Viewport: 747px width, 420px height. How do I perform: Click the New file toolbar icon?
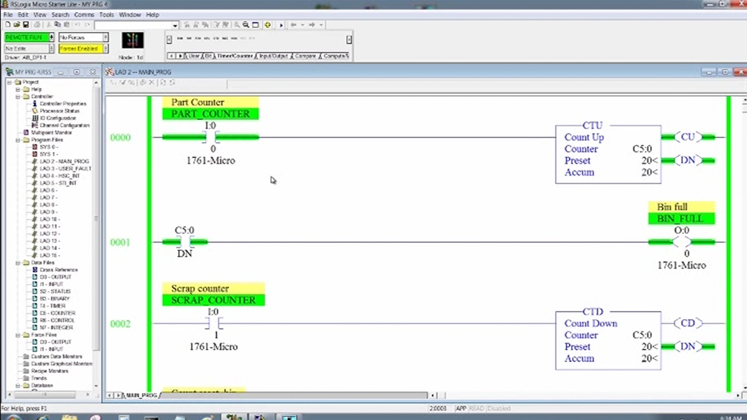click(8, 24)
